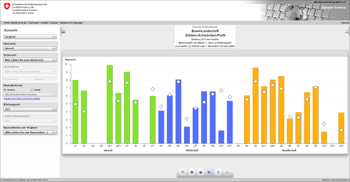Click the Statistik Schweiz banner text
Viewport: 350px width, 182px height.
333,7
